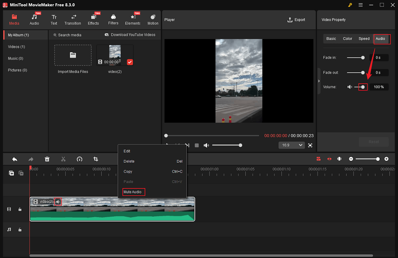Open the hamburger main menu

click(x=360, y=5)
